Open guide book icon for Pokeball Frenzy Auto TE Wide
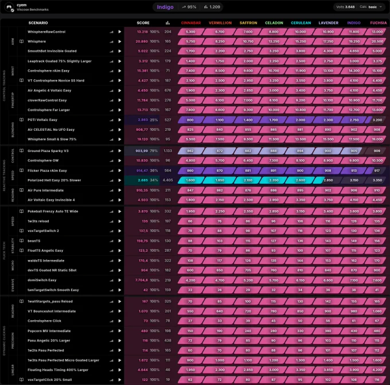Image resolution: width=390 pixels, height=385 pixels. pos(22,211)
